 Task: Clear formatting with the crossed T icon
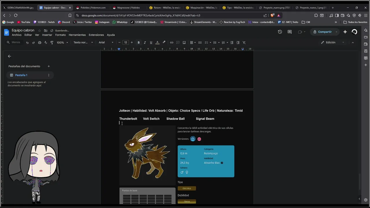click(244, 42)
